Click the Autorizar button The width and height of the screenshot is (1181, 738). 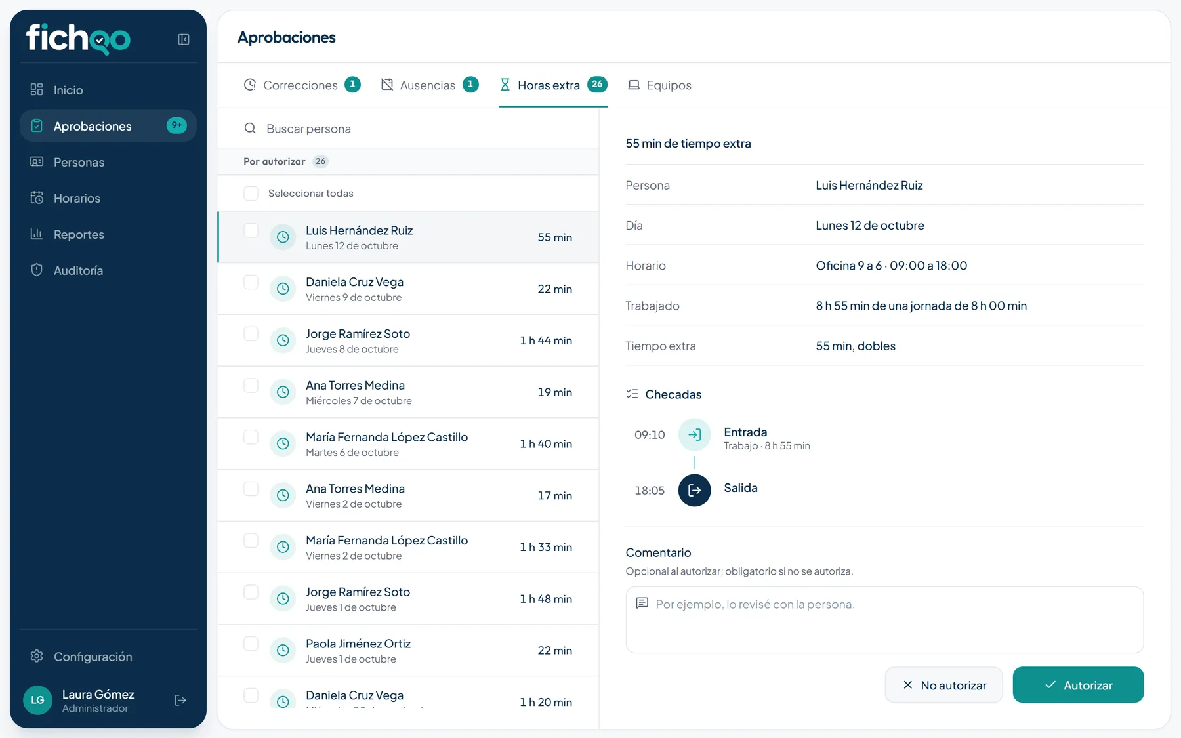[1078, 685]
